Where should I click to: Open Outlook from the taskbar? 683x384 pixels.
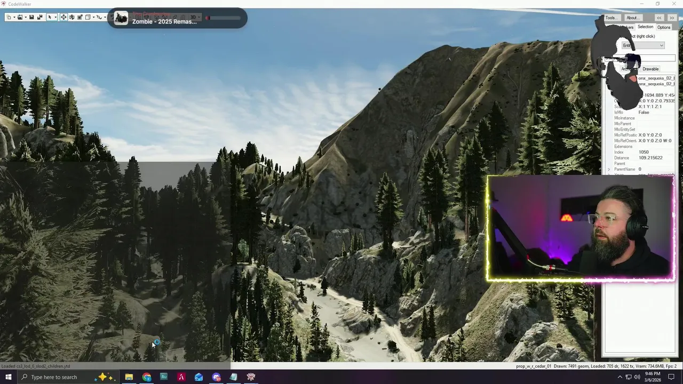coord(198,377)
